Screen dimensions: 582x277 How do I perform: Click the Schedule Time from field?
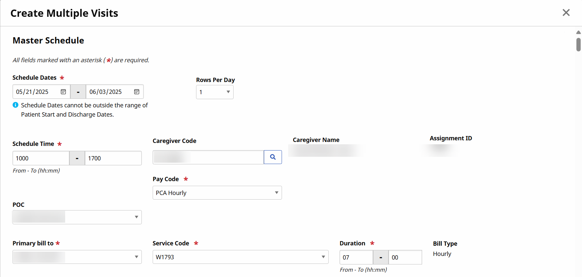[x=41, y=158]
